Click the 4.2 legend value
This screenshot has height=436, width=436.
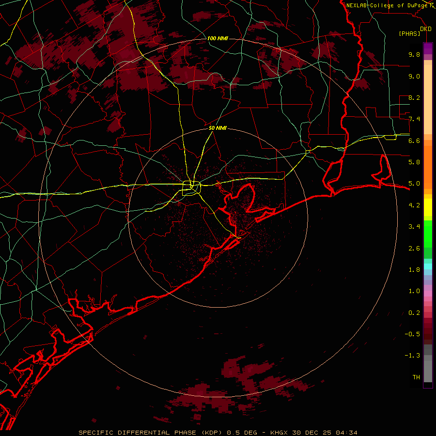(x=414, y=205)
